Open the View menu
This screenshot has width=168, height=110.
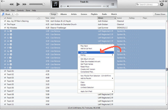13,10
